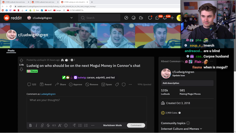Click the Add description field
Image resolution: width=236 pixels, height=133 pixels.
187,83
